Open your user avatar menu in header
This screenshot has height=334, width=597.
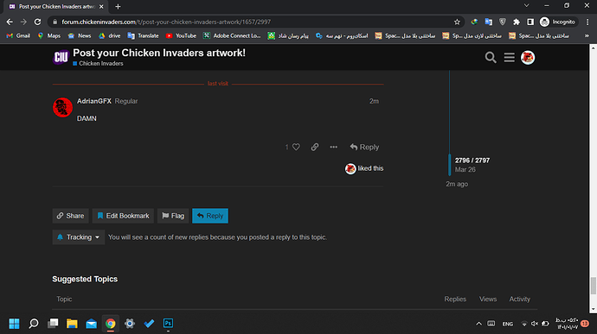coord(528,57)
